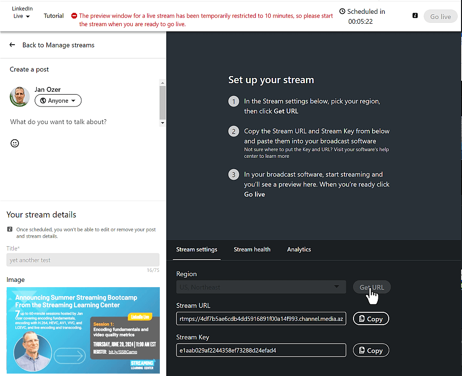
Task: Click the 'Create a post' heading
Action: pyautogui.click(x=29, y=69)
